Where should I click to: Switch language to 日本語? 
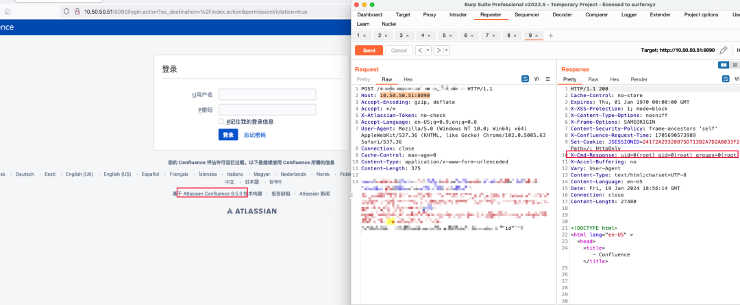click(x=251, y=182)
